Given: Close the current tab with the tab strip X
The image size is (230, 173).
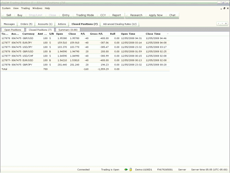Looking at the screenshot, I should (x=226, y=24).
